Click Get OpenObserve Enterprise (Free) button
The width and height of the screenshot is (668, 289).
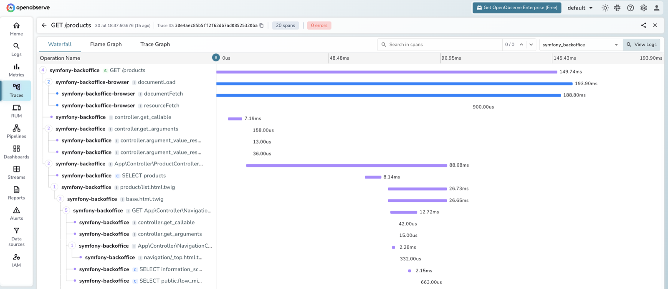[x=517, y=8]
